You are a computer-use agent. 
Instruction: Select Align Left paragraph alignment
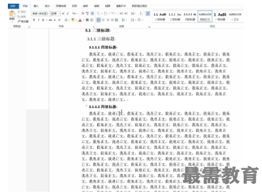pos(99,20)
